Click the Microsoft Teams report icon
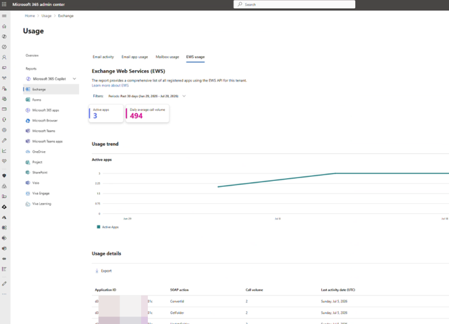449x324 pixels. [x=28, y=131]
